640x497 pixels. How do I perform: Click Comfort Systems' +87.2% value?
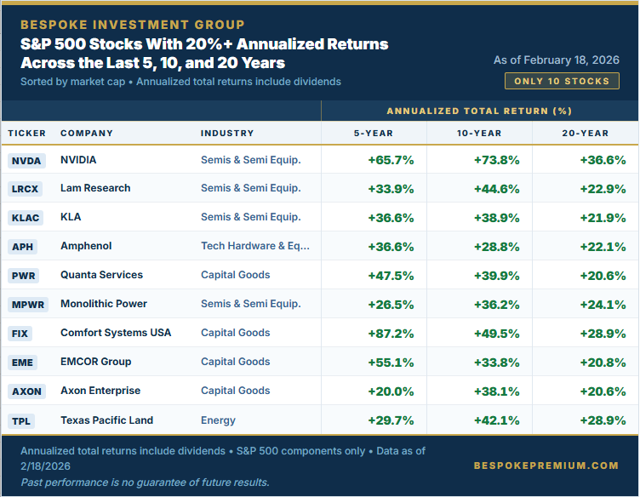coord(391,334)
